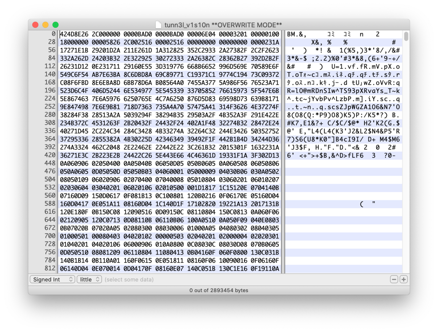Open the little endianness dropdown
438x332 pixels.
coord(89,279)
